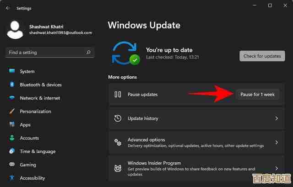
Task: Click the Accessibility figure icon
Action: (x=12, y=178)
